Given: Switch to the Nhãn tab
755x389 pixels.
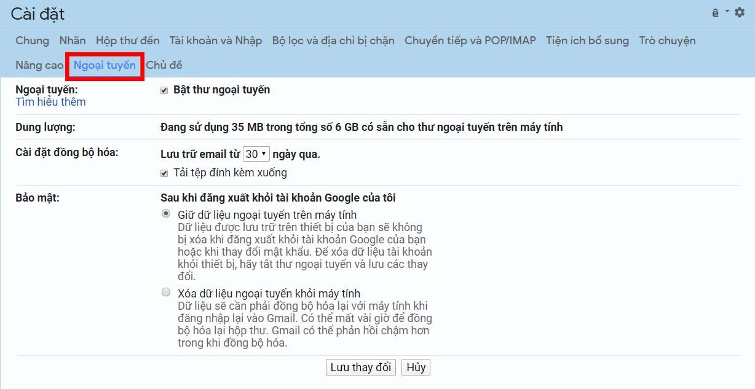Looking at the screenshot, I should pos(73,41).
